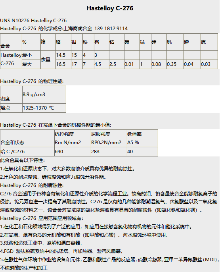
Task: Select the 镍 column header
Action: (48, 42)
